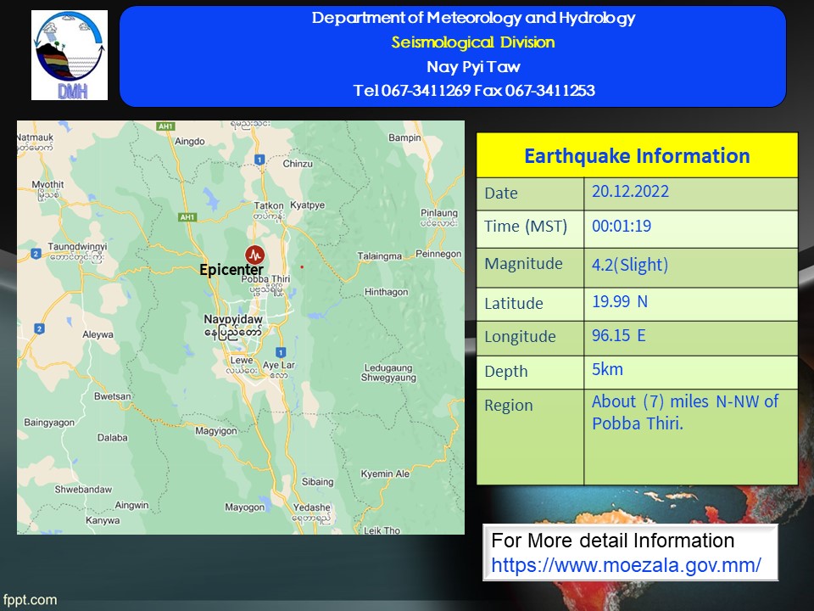Click the red epicenter seismic marker
Viewport: 814px width, 611px height.
(255, 255)
